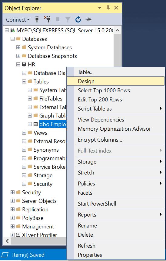Open the Connect dropdown
166x261 pixels.
[18, 19]
